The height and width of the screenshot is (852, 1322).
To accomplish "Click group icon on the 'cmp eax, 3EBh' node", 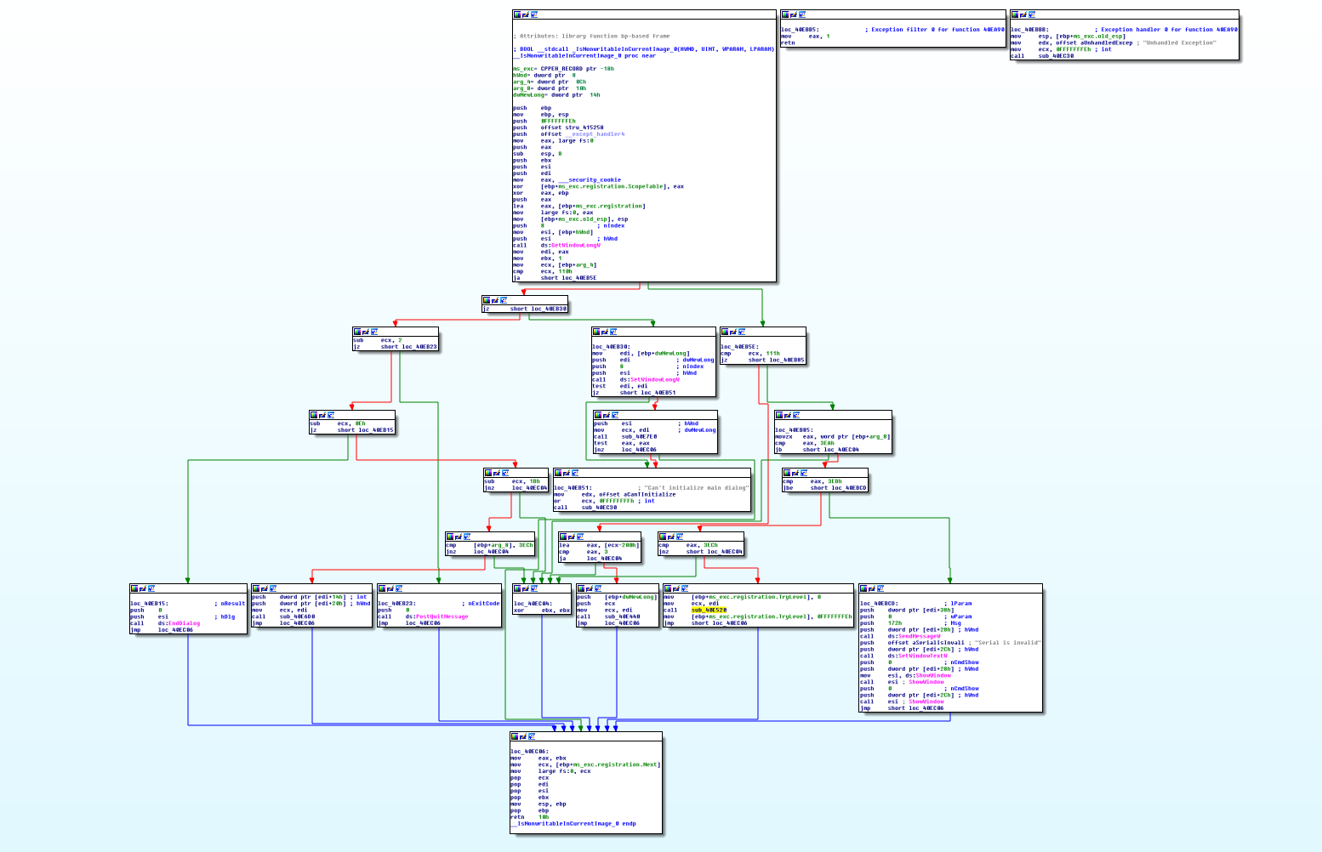I will click(804, 472).
